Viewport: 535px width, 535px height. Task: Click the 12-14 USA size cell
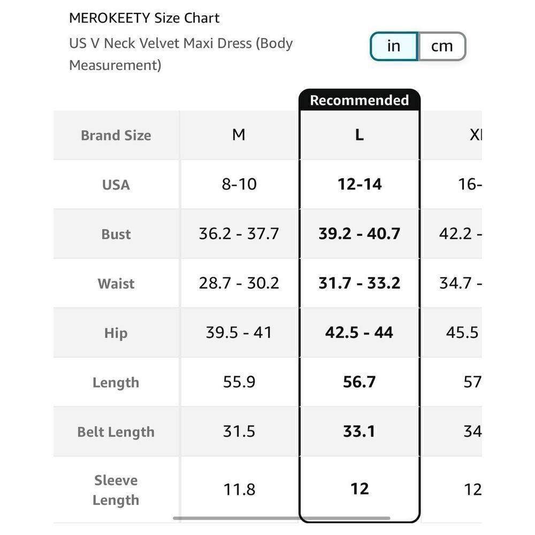pos(360,185)
